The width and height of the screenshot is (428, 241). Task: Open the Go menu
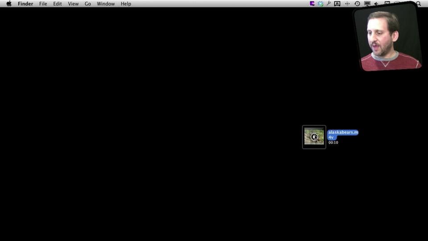[x=88, y=4]
